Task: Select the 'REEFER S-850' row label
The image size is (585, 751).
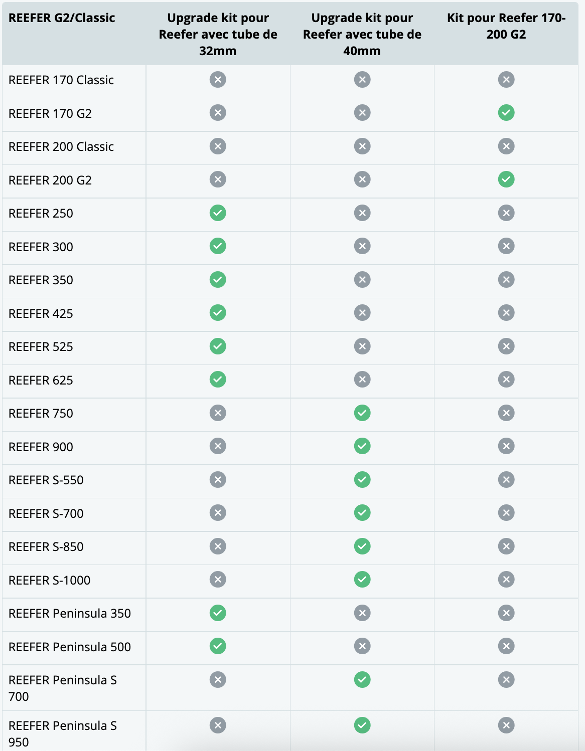Action: click(x=46, y=546)
